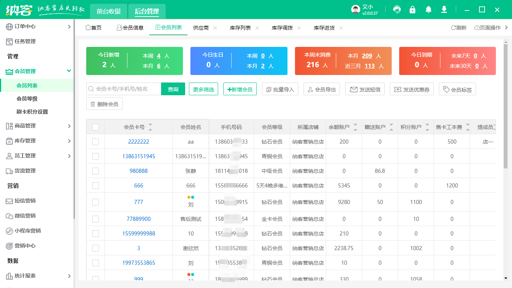Screen dimensions: 512x288
Task: Click 新增会员 button
Action: 240,89
